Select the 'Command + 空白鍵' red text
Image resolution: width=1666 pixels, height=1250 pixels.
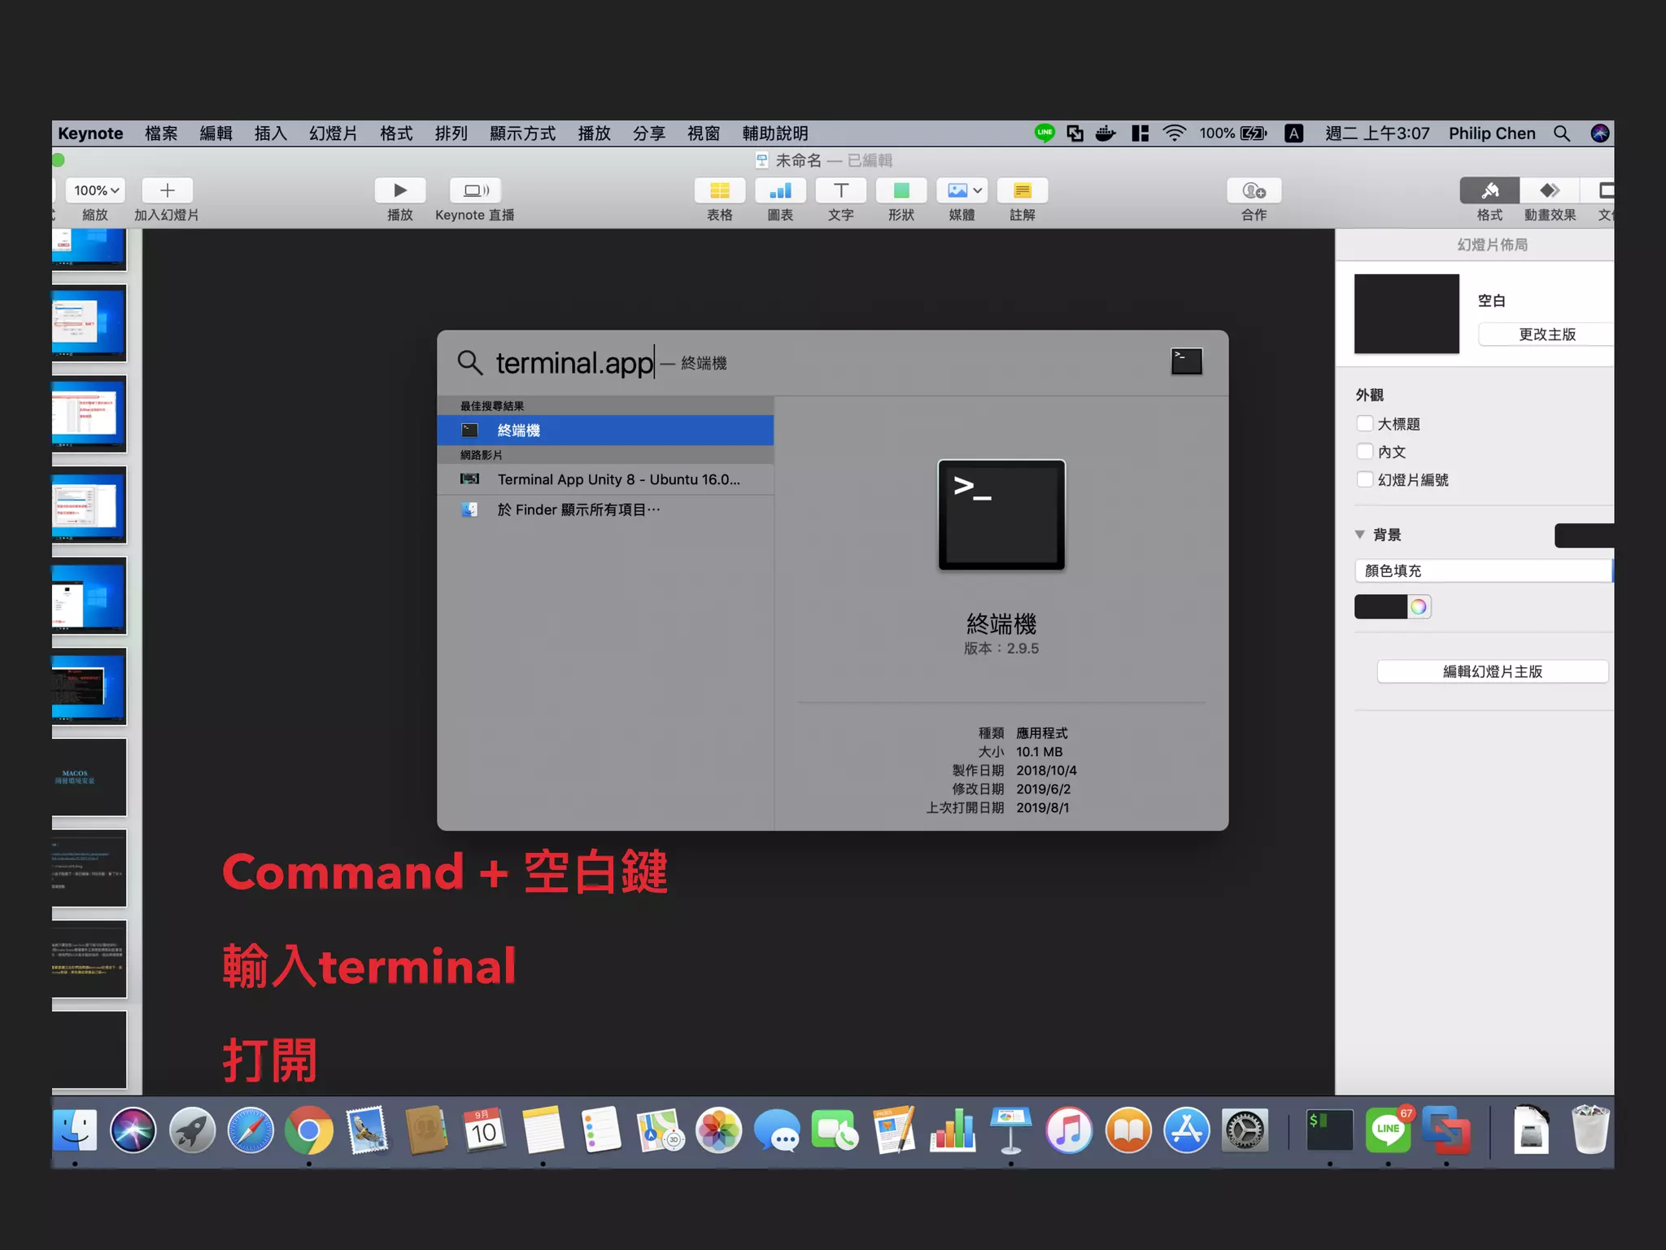pos(445,872)
